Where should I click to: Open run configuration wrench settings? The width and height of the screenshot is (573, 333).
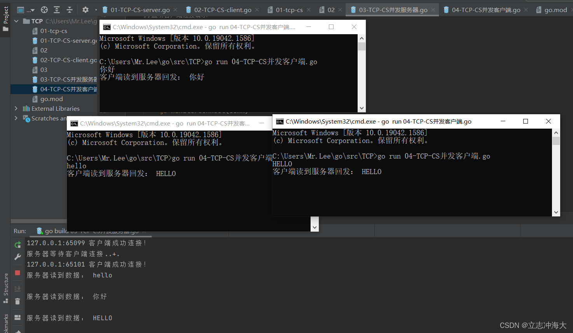click(17, 257)
